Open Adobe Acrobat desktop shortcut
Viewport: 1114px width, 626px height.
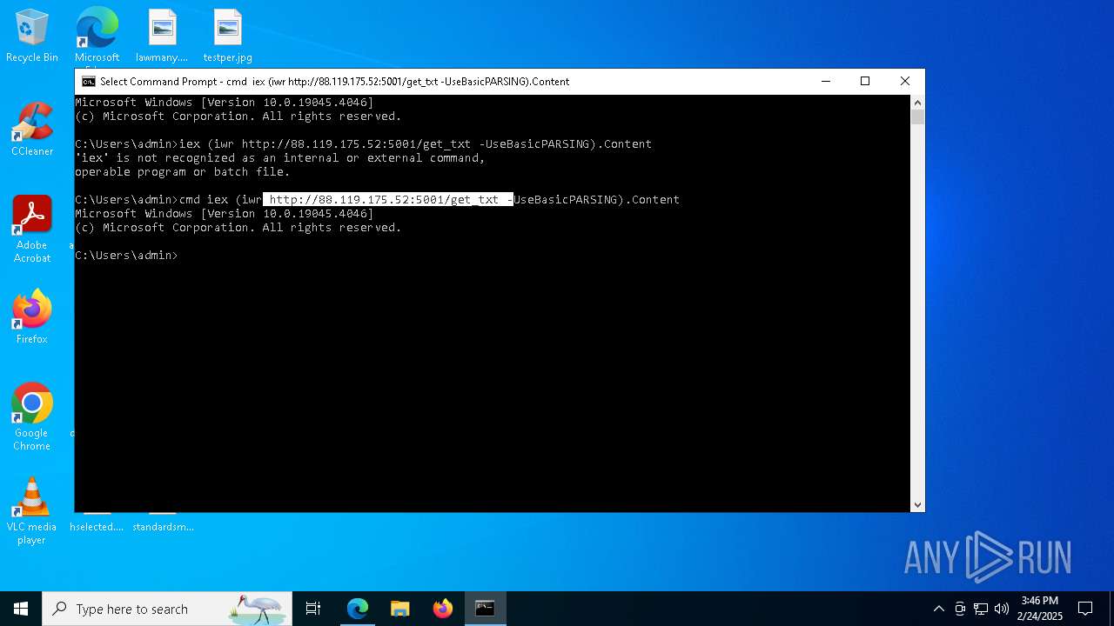[32, 230]
